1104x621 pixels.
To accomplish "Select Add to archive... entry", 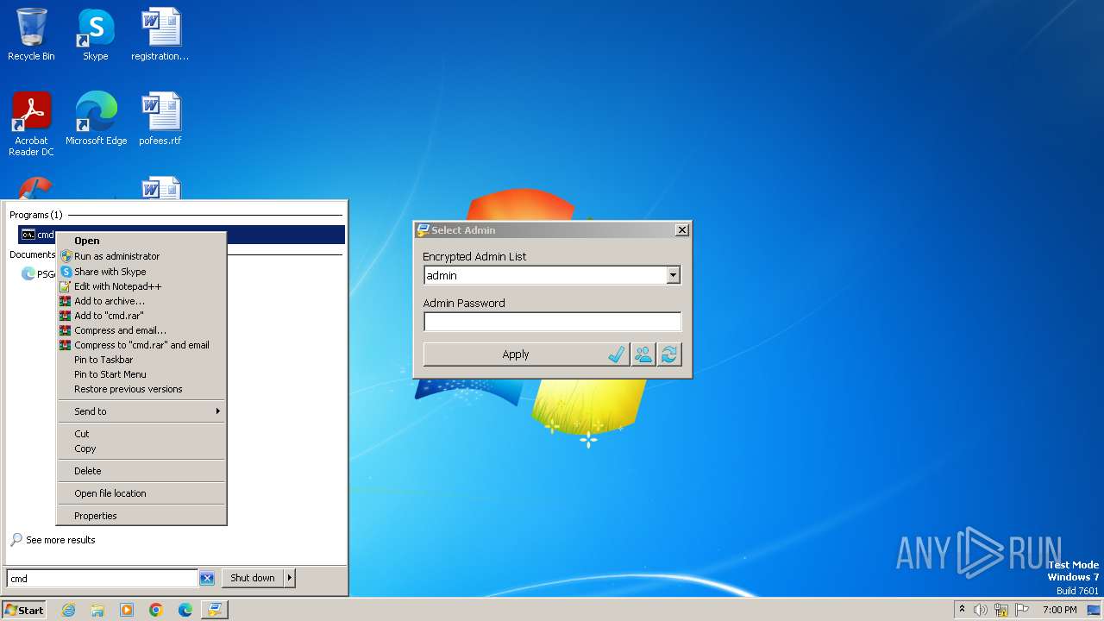I will [141, 301].
